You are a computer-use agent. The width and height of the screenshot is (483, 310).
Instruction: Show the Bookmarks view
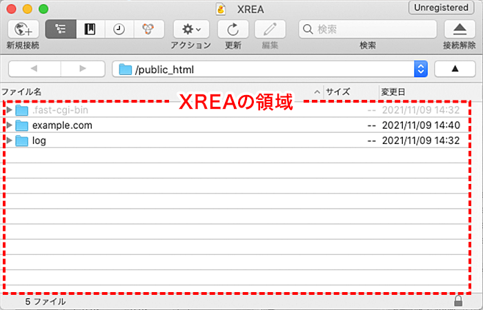90,29
